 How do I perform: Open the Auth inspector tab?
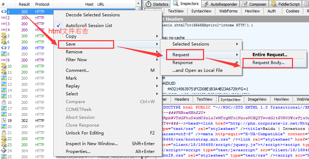(272, 11)
